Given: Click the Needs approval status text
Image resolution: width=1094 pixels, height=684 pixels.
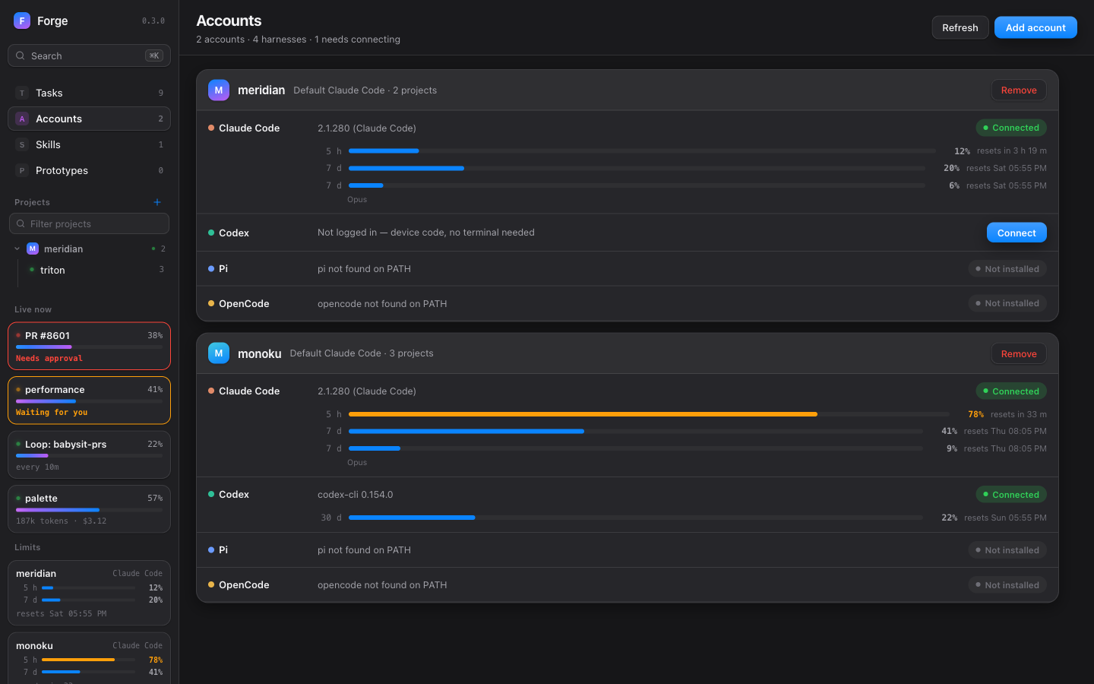Looking at the screenshot, I should 49,359.
